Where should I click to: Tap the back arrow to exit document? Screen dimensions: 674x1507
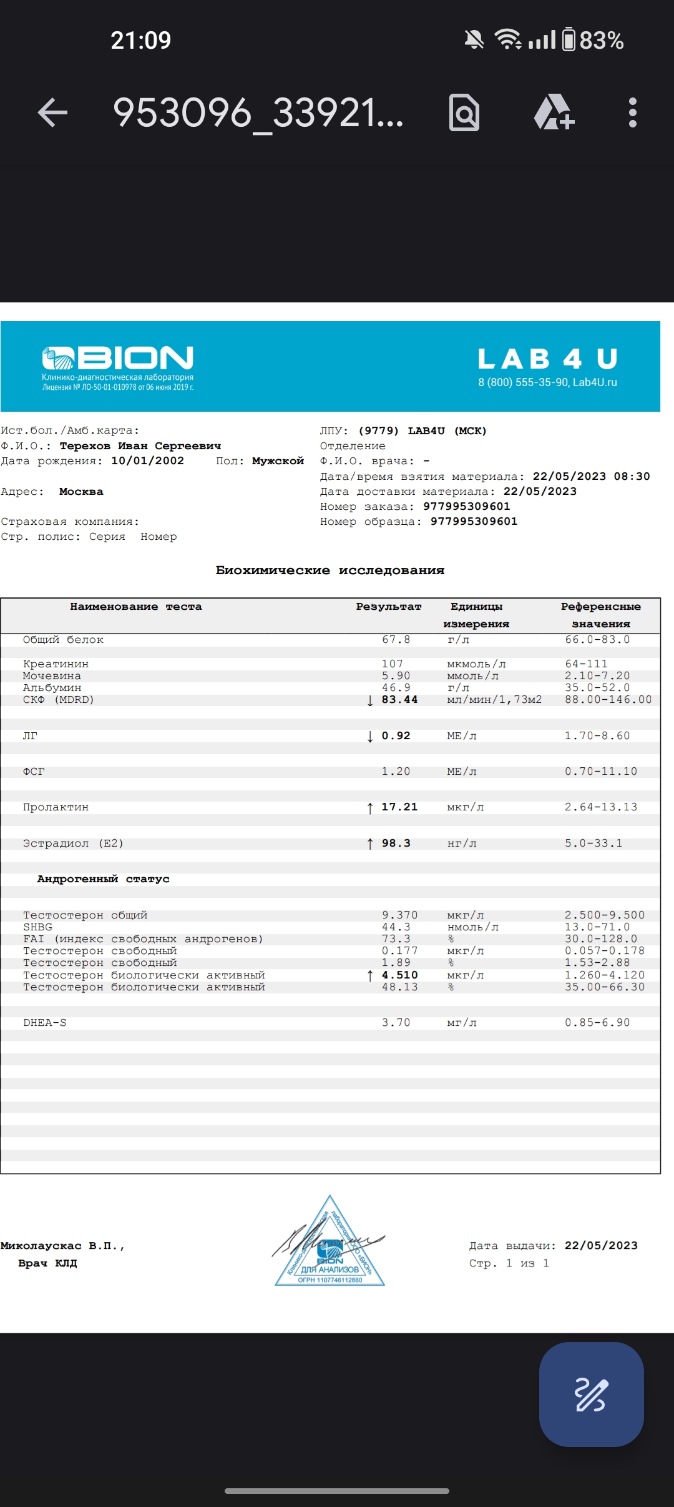[x=53, y=113]
